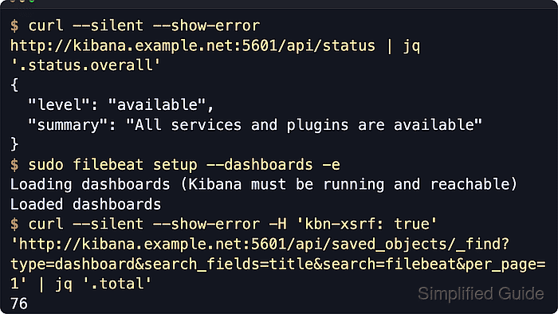Click the Simplified Guide watermark
The image size is (558, 314).
[x=481, y=294]
